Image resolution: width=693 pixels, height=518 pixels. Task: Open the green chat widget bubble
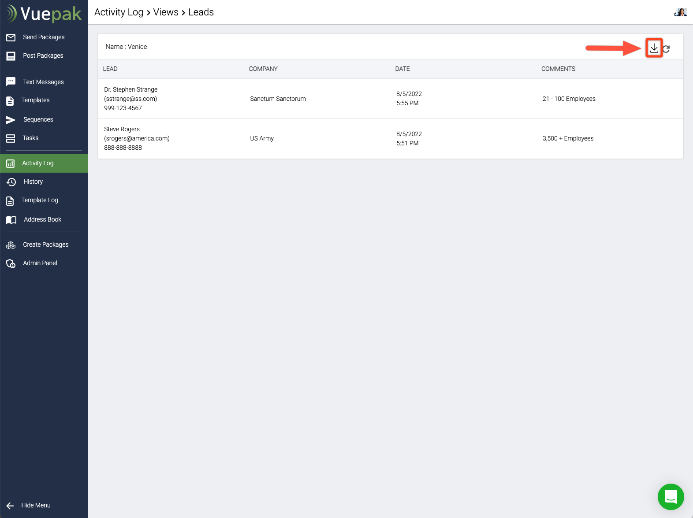click(x=671, y=497)
